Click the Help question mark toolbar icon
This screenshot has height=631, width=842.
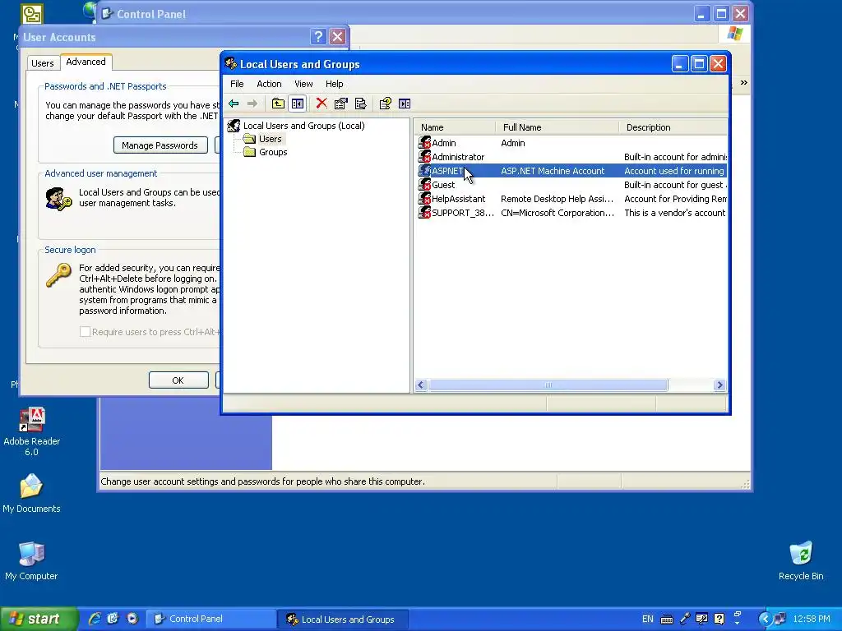click(385, 104)
